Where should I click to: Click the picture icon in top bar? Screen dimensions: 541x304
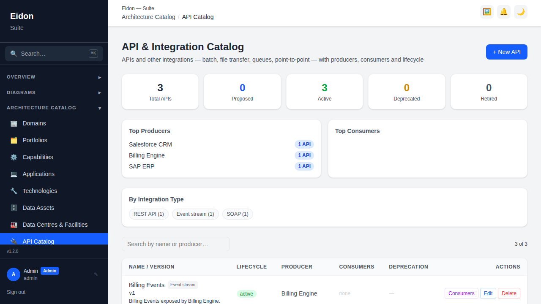click(x=487, y=12)
